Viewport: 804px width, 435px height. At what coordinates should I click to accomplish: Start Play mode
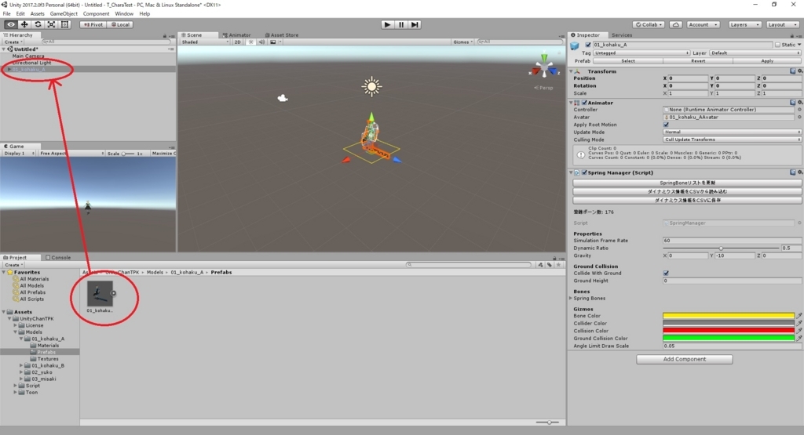click(387, 24)
